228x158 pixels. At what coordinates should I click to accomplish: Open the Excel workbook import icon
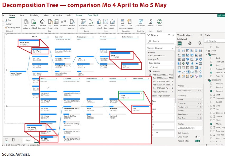(x=34, y=22)
